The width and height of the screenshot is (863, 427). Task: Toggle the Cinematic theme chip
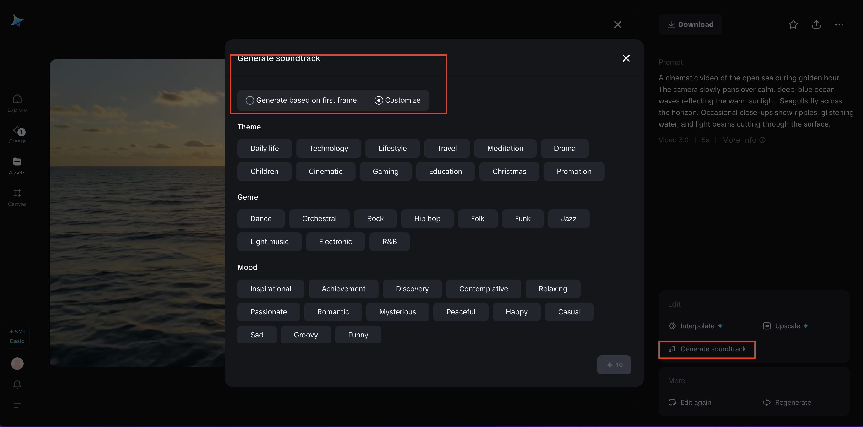(325, 172)
